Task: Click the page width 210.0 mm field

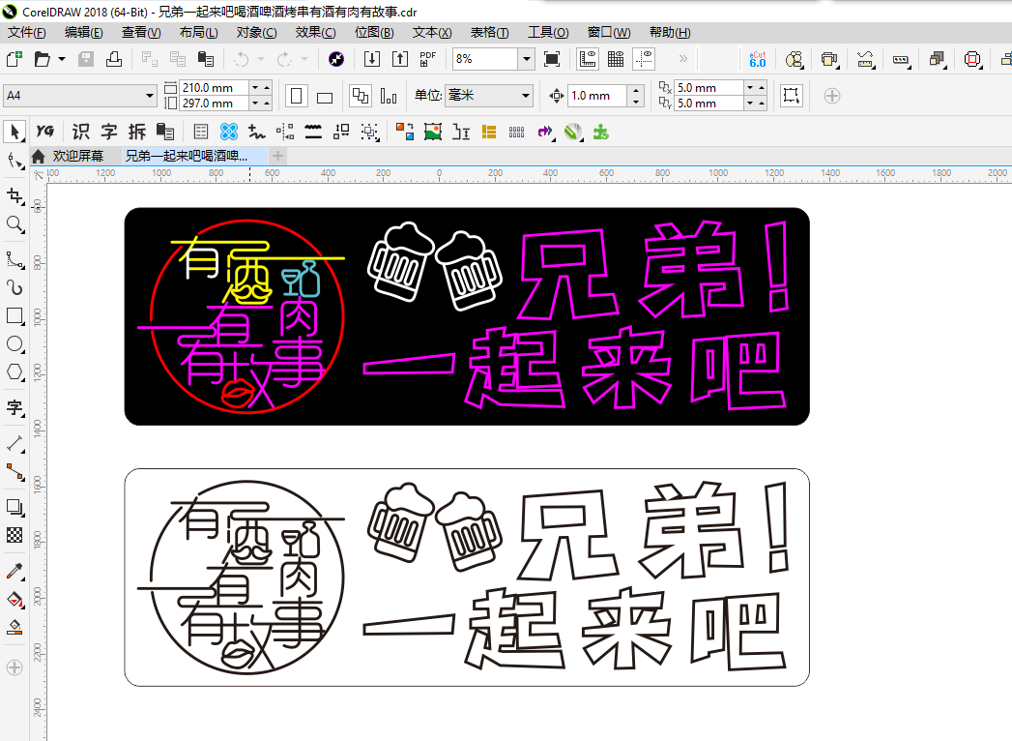Action: pyautogui.click(x=214, y=87)
